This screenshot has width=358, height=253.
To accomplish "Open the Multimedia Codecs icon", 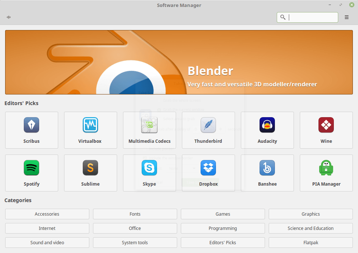I will coord(149,125).
